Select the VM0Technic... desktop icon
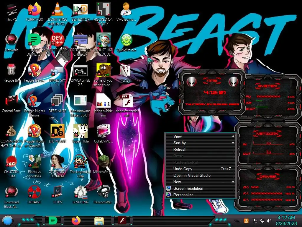This screenshot has height=227, width=302. [x=126, y=12]
